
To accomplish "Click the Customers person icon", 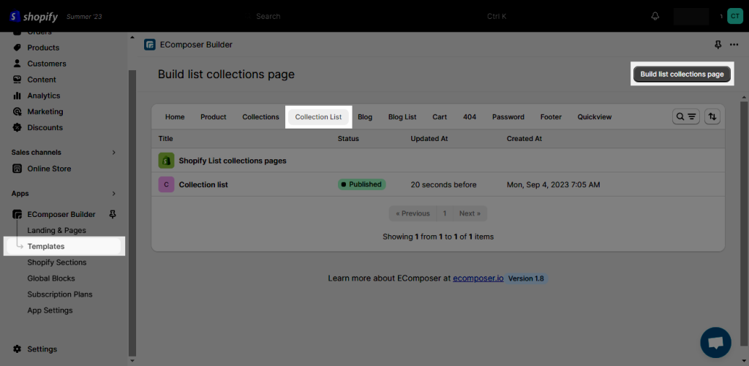I will [18, 64].
